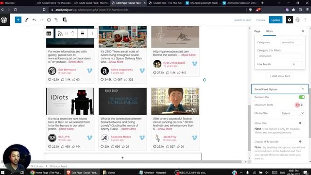
Task: Open the Innovation of Loneliness thumbnail
Action: click(123, 102)
